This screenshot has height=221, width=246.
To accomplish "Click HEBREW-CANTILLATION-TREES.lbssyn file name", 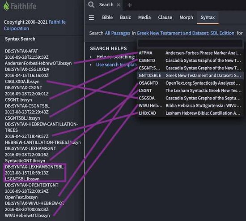I will pos(43,143).
